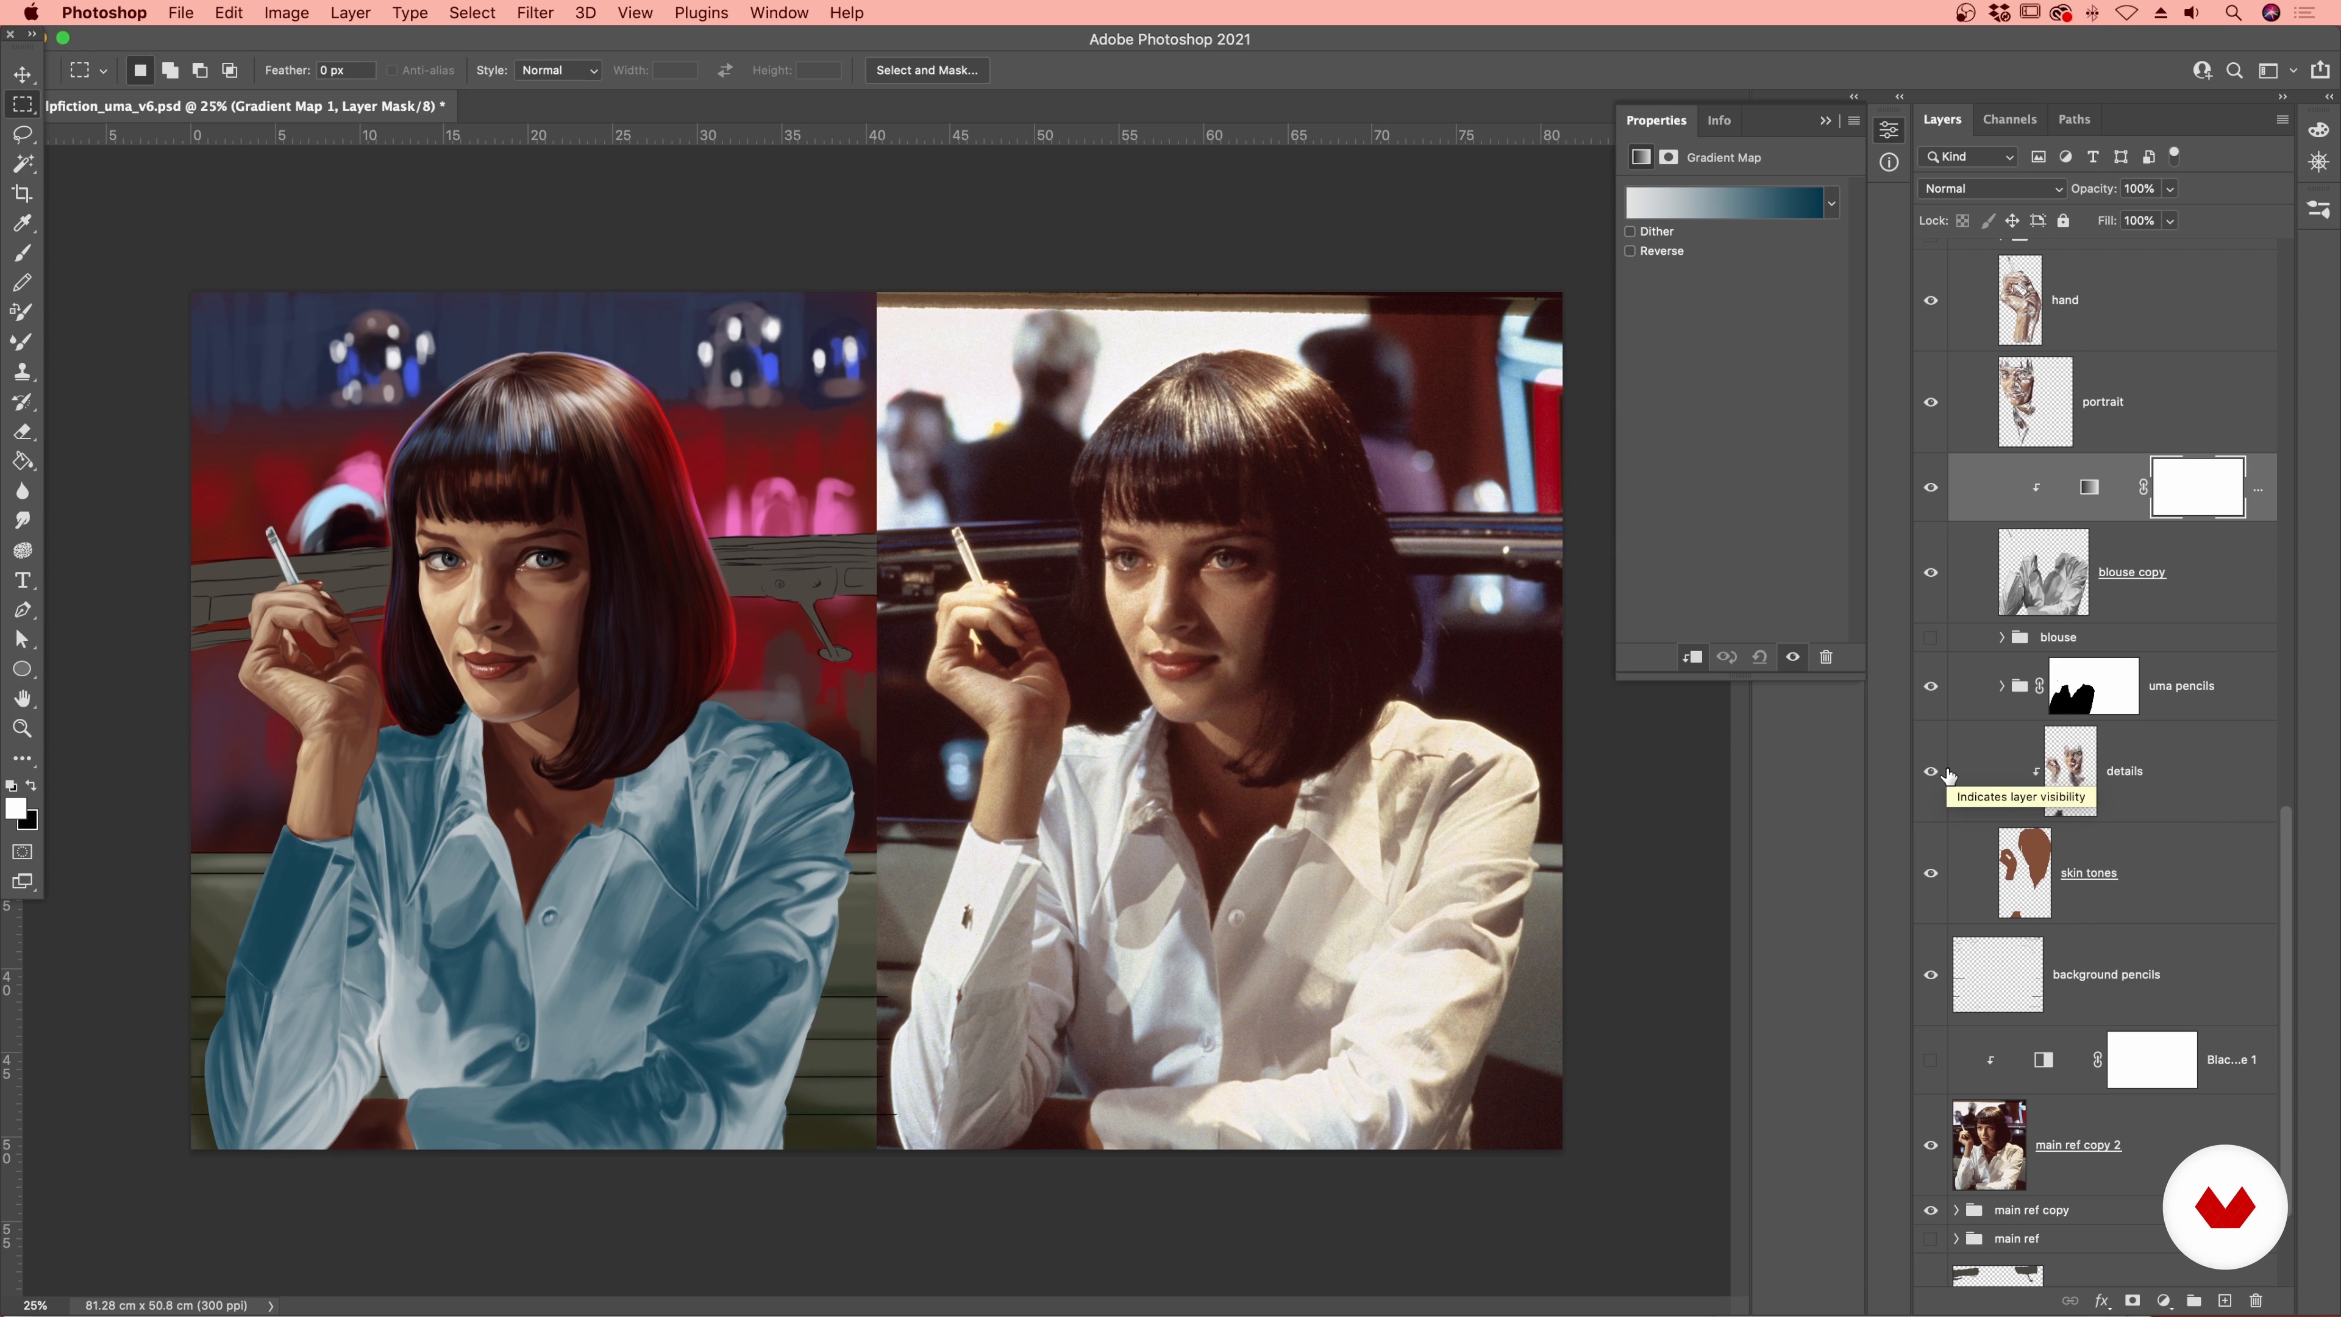Select the Lasso tool

tap(23, 134)
